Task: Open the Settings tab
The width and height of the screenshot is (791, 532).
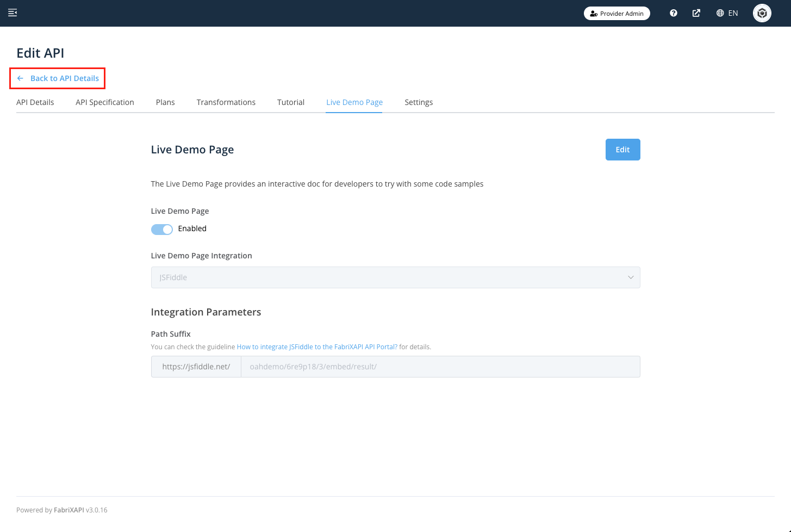Action: [419, 102]
